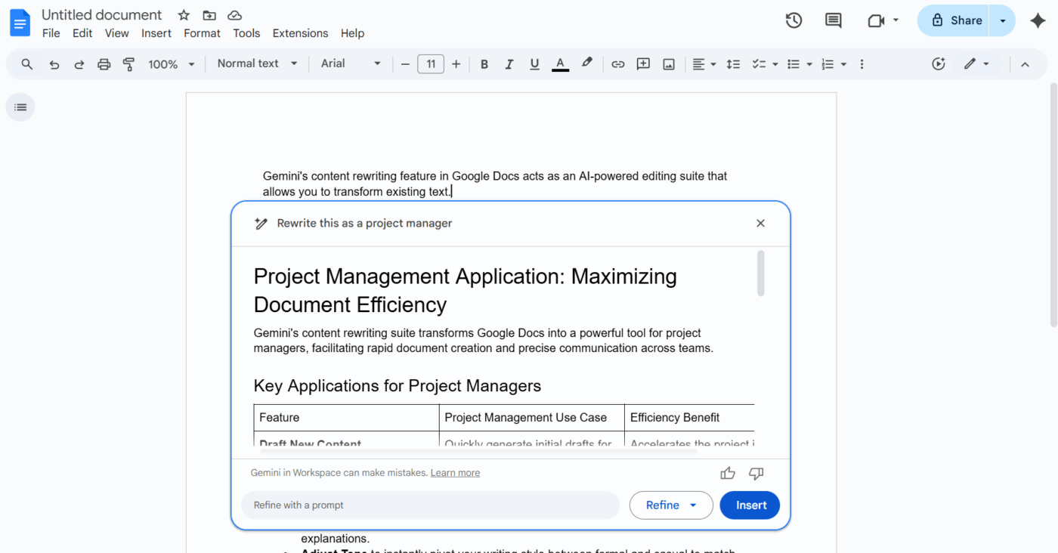Insert link using toolbar link icon

tap(617, 64)
